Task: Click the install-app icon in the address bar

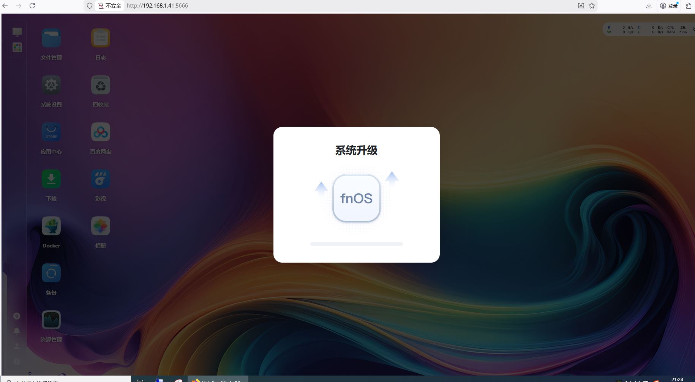Action: point(581,6)
